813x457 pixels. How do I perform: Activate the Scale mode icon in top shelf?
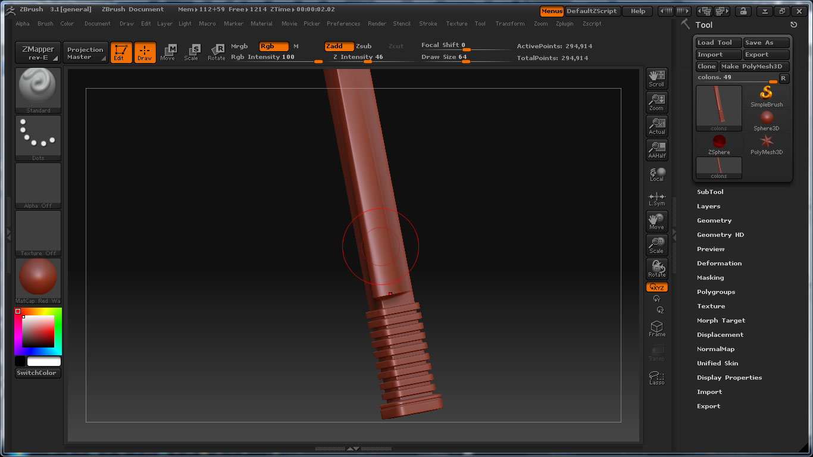[x=191, y=52]
